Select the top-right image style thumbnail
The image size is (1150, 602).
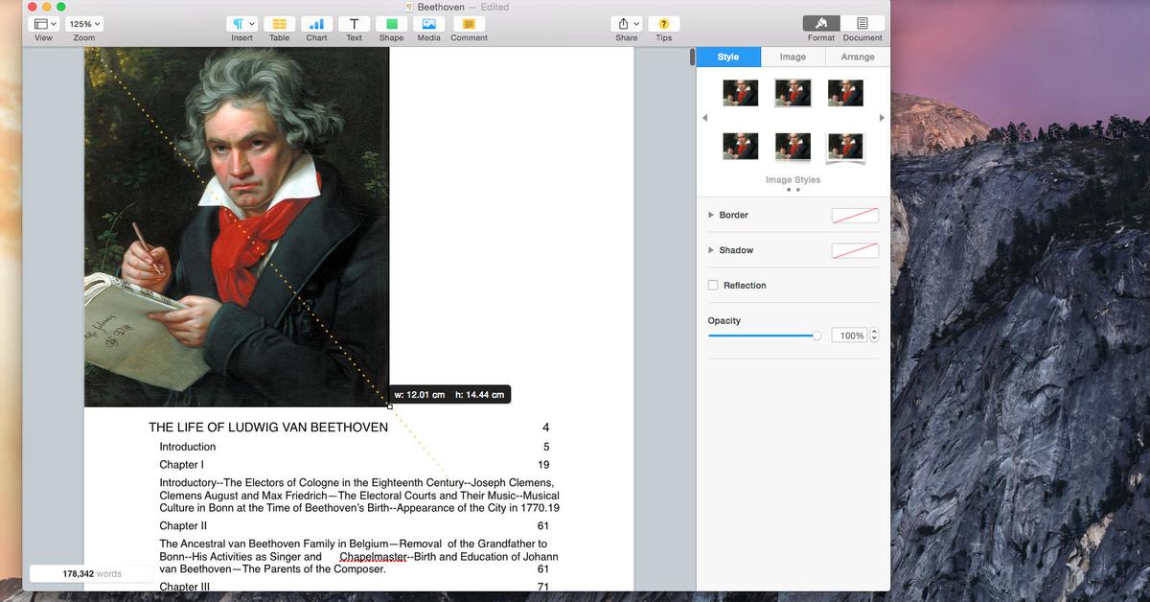(845, 93)
